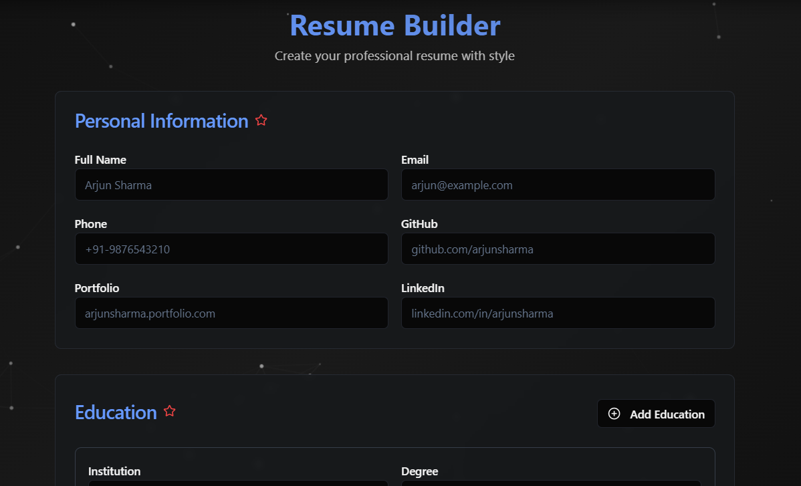Activate the LinkedIn input field
The image size is (801, 486).
click(x=558, y=313)
